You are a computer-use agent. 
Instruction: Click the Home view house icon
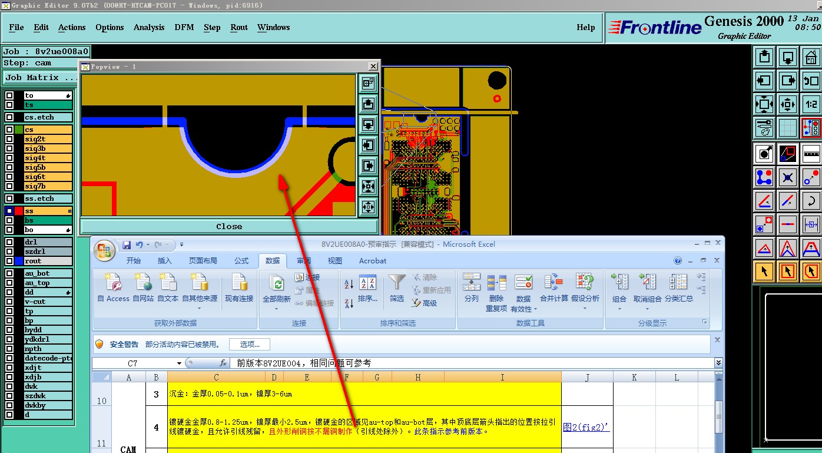811,57
